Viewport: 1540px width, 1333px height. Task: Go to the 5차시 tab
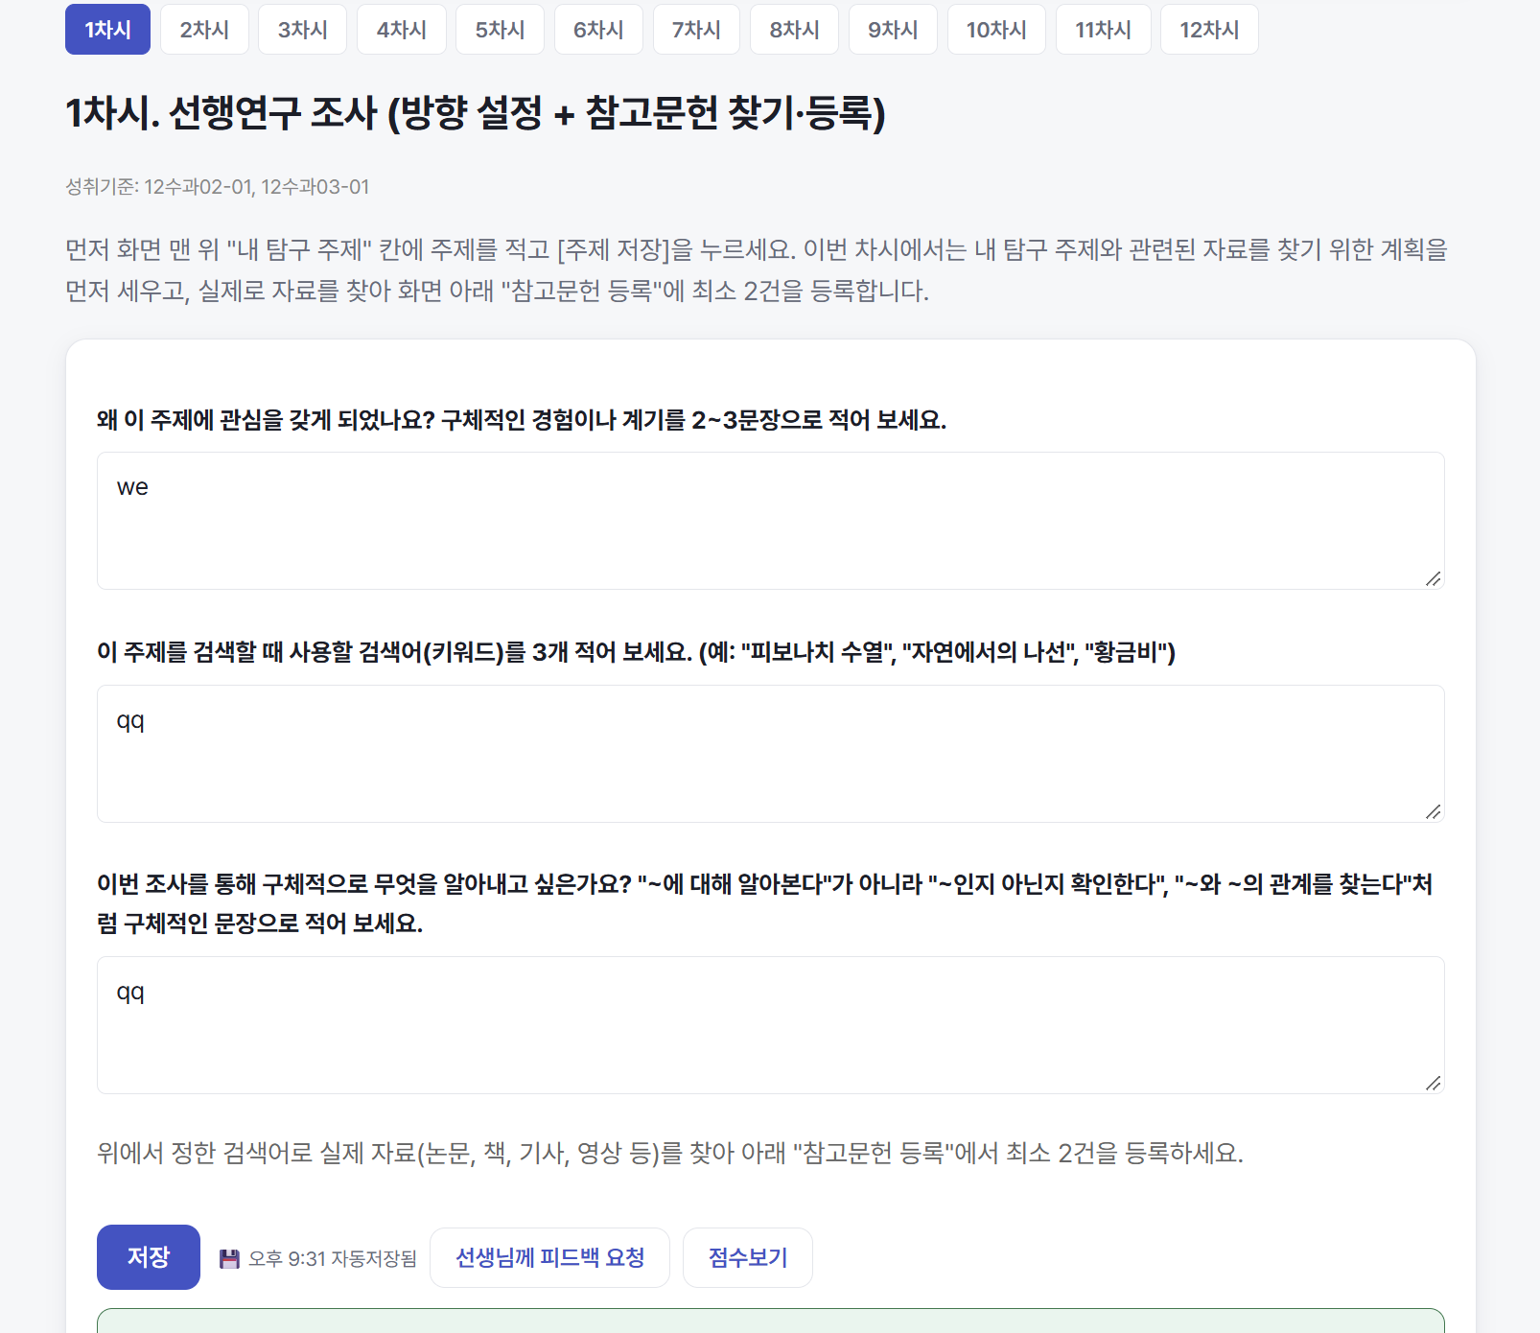pos(500,30)
